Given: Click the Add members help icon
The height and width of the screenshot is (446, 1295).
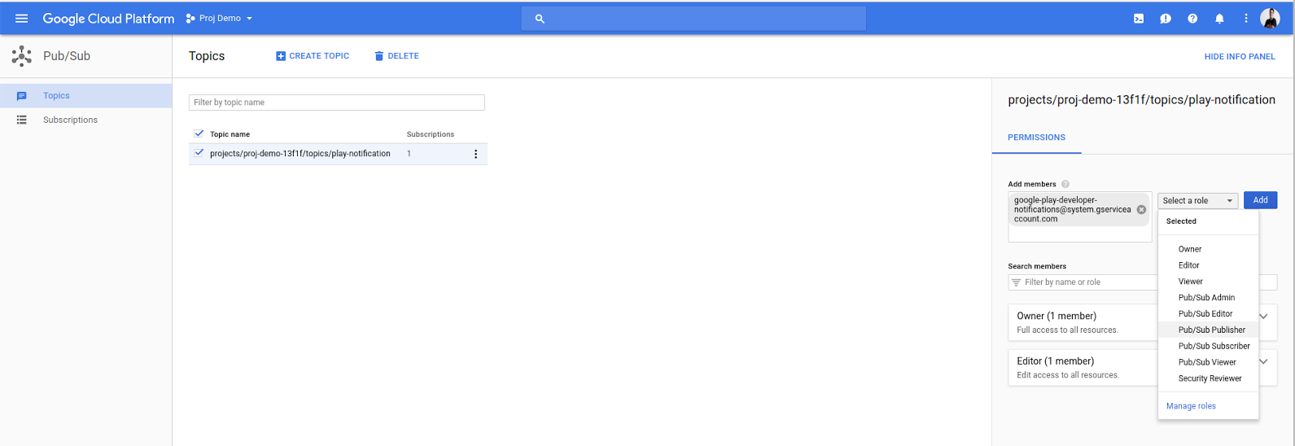Looking at the screenshot, I should click(x=1065, y=184).
